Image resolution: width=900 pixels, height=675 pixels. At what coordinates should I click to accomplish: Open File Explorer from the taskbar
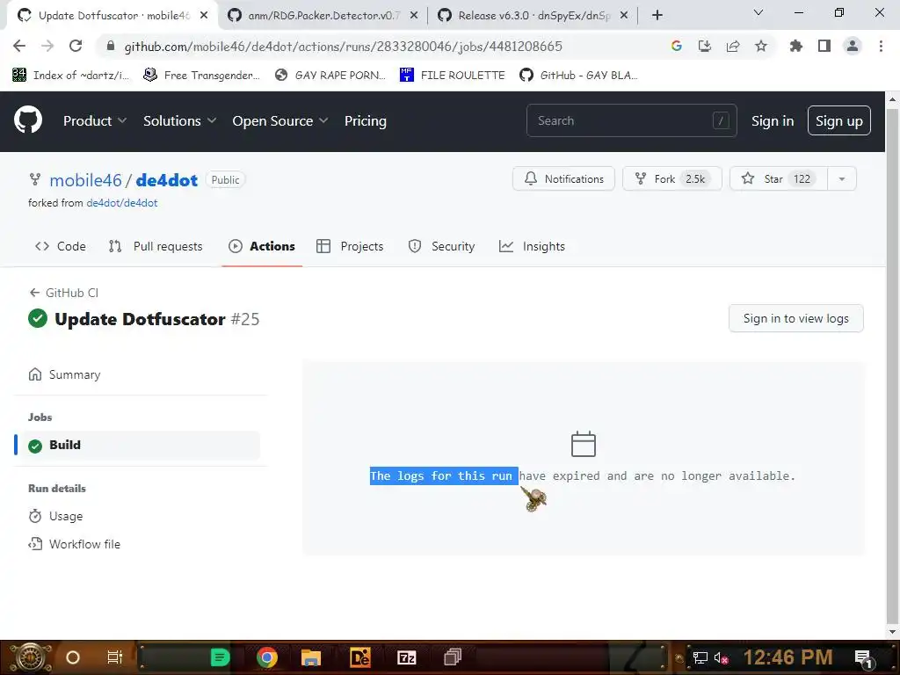click(x=310, y=657)
